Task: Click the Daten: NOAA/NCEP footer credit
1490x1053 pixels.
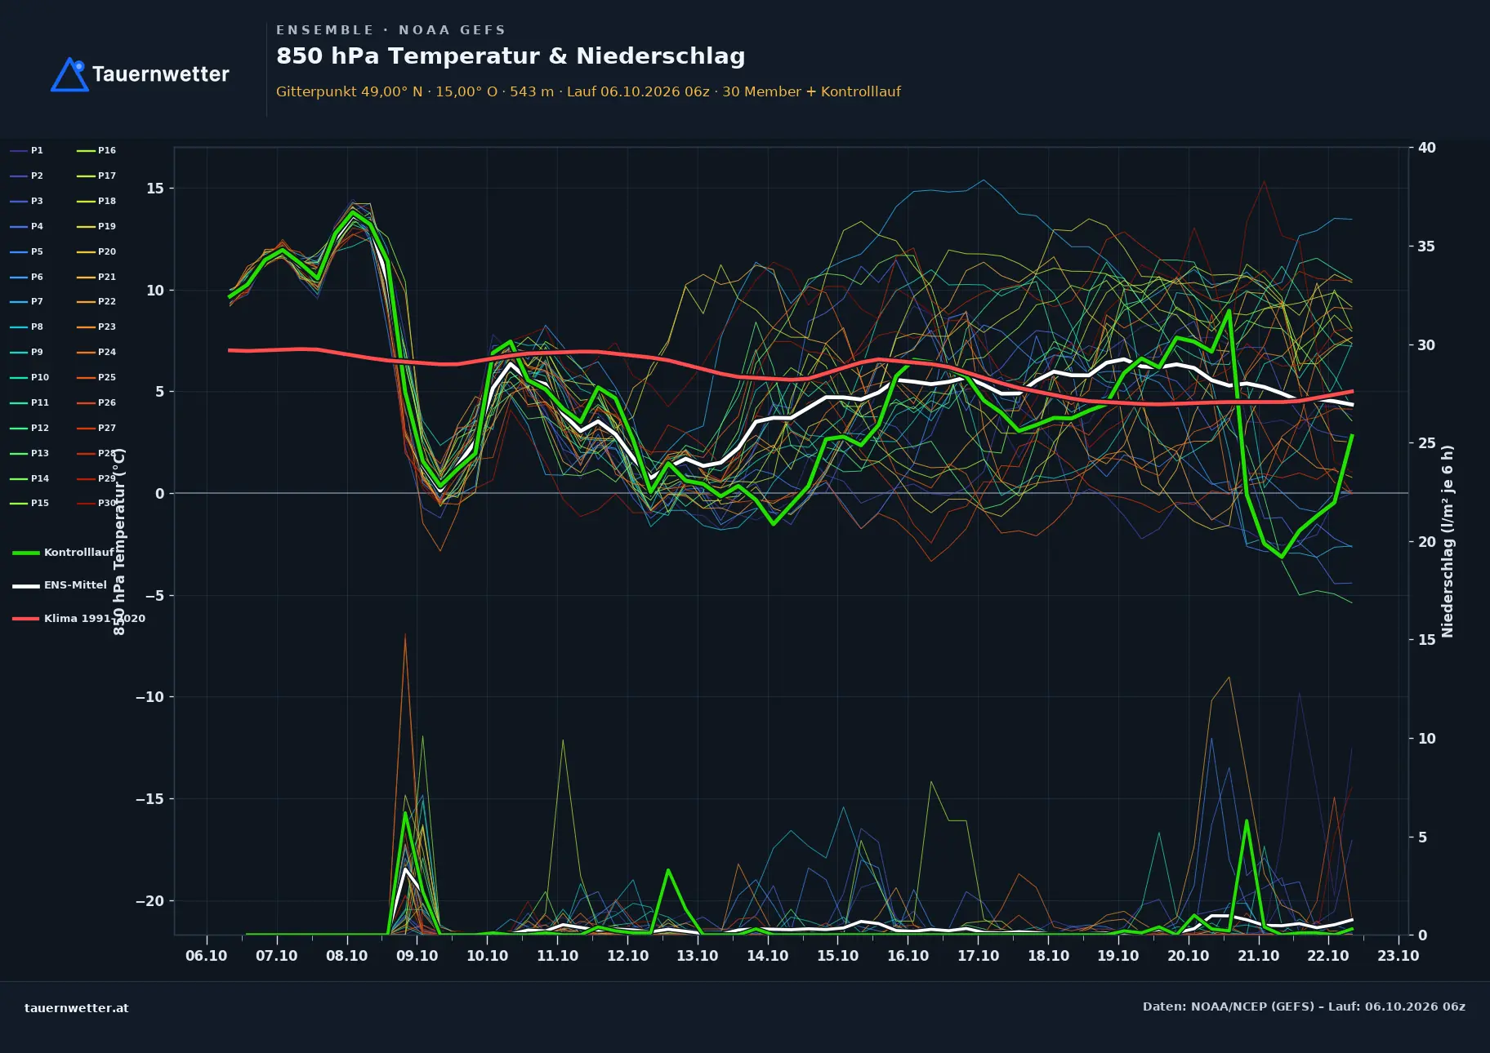Action: (x=1304, y=1006)
